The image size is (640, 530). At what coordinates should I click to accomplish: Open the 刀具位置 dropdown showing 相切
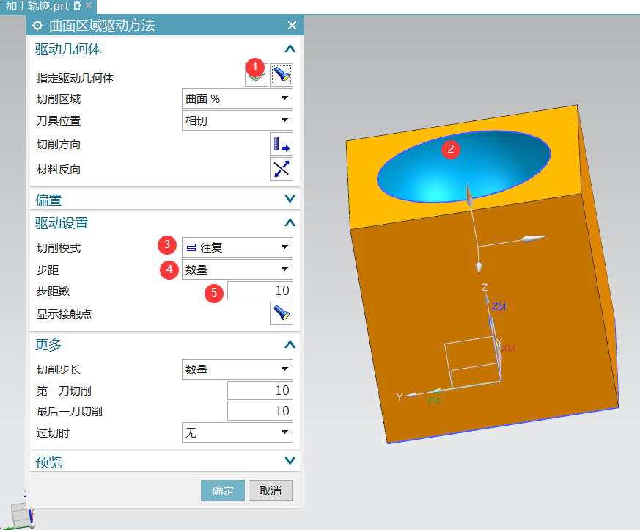237,120
